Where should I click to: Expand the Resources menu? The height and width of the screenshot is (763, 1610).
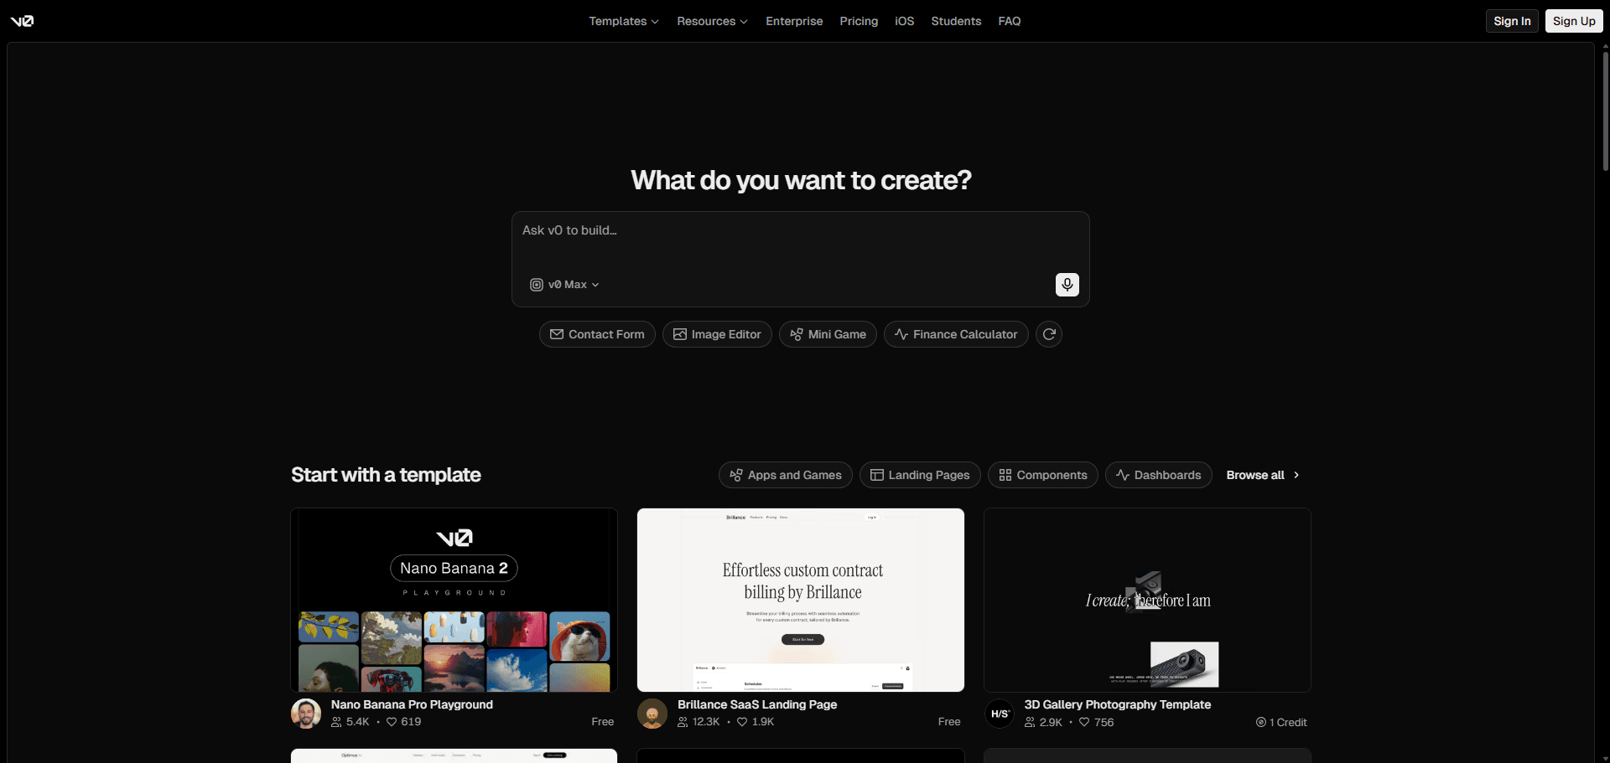712,21
